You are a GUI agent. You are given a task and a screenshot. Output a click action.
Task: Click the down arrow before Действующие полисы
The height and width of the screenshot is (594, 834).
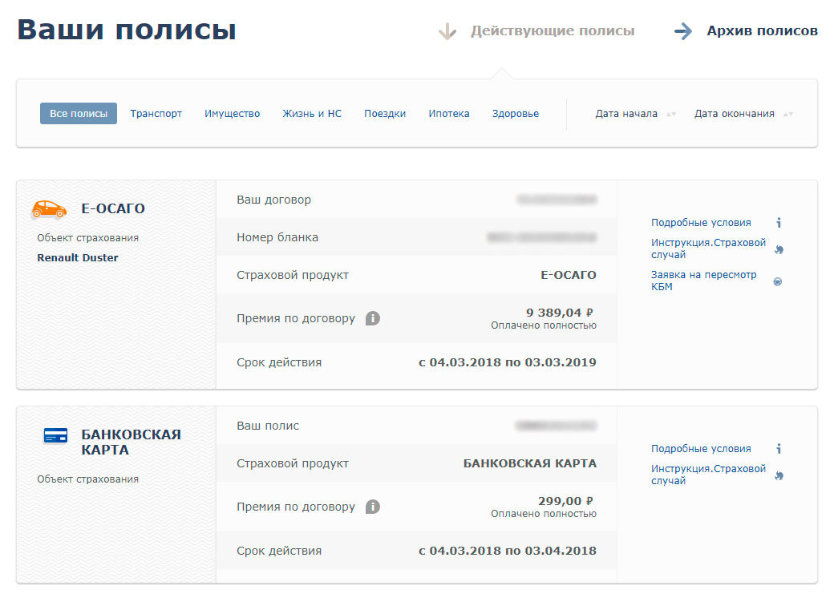(x=447, y=30)
